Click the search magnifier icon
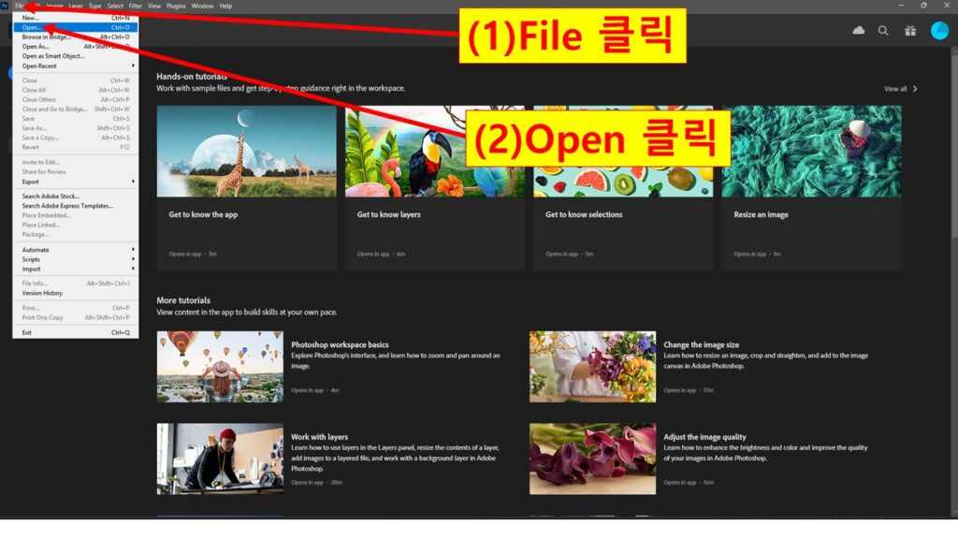The image size is (958, 539). point(883,31)
